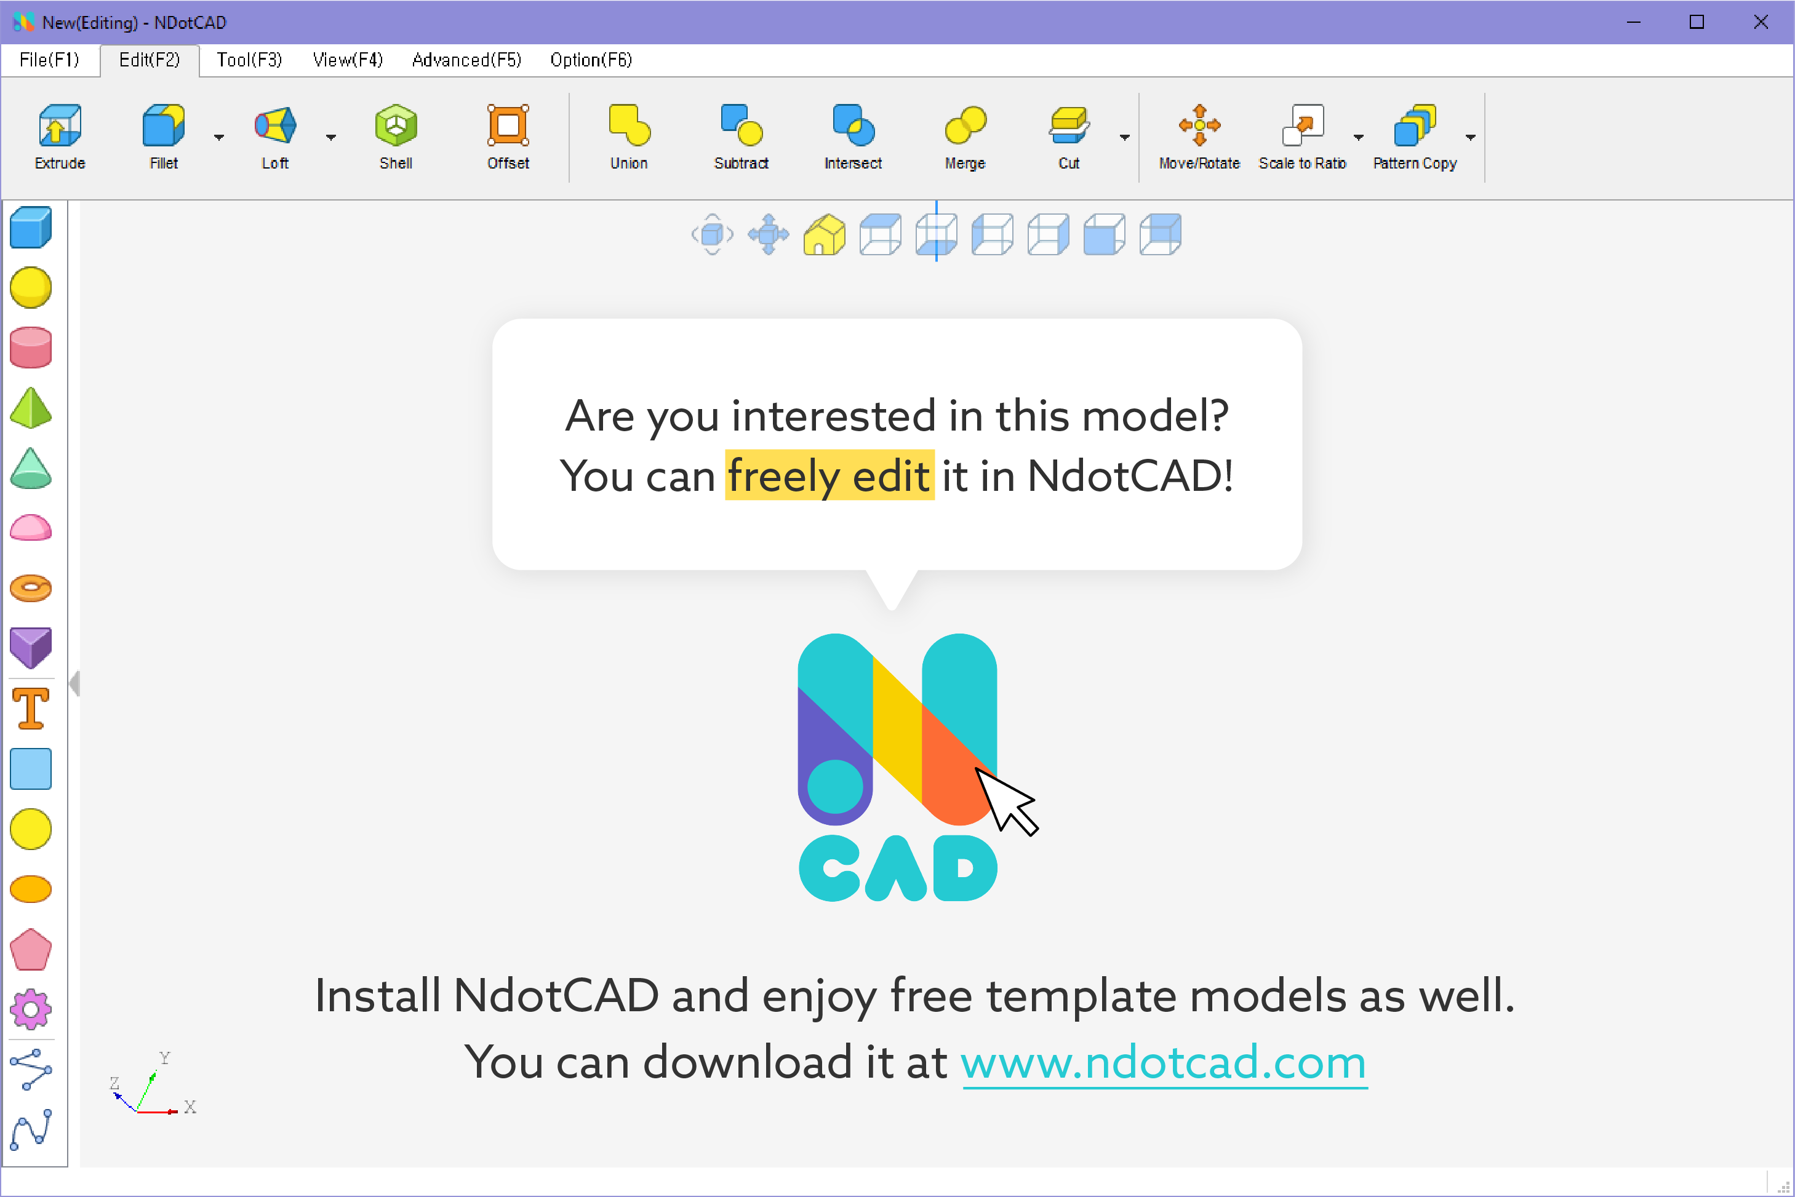Select the Extrude tool
Screen dimensions: 1795x1197
click(60, 137)
